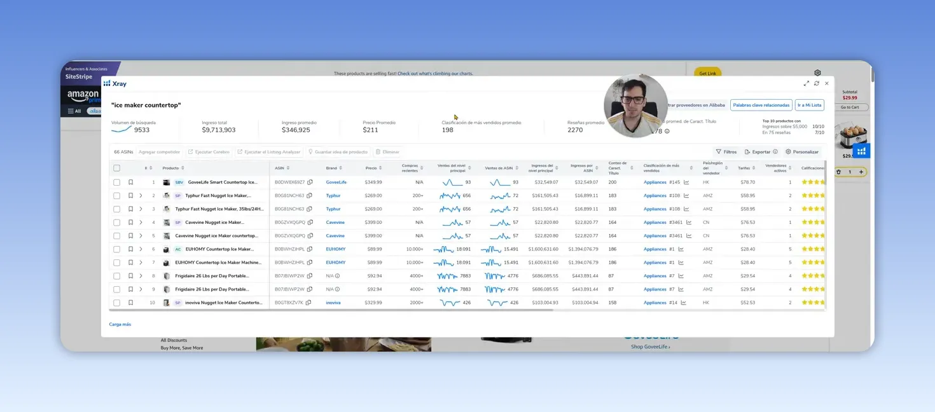This screenshot has width=935, height=412.
Task: Open rank chart icon beside Appliances #145
Action: point(686,182)
